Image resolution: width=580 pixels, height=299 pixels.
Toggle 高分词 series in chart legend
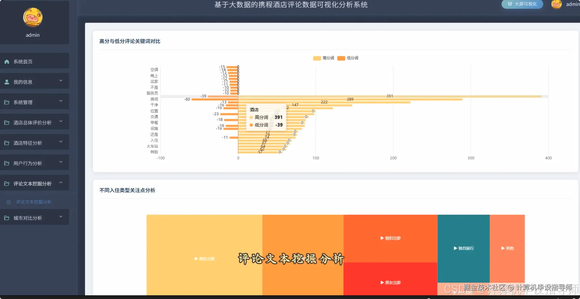(323, 58)
